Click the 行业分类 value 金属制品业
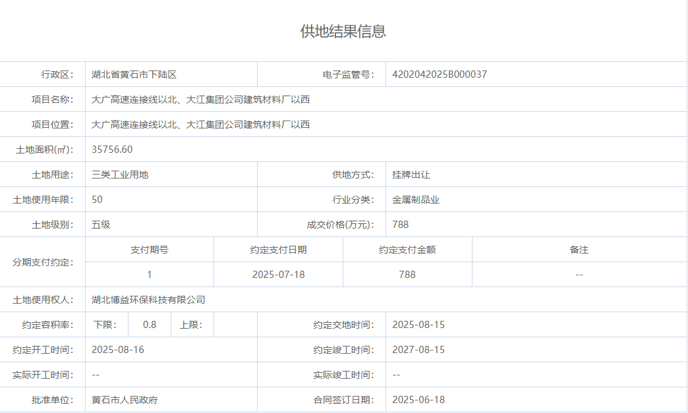Screen dimensions: 688x413 416,200
